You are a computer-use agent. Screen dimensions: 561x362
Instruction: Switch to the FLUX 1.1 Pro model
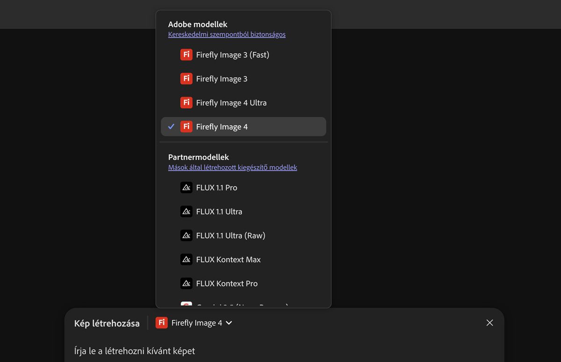(x=216, y=187)
